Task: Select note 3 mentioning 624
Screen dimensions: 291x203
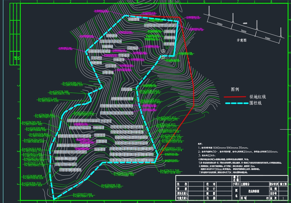Action: 207,156
